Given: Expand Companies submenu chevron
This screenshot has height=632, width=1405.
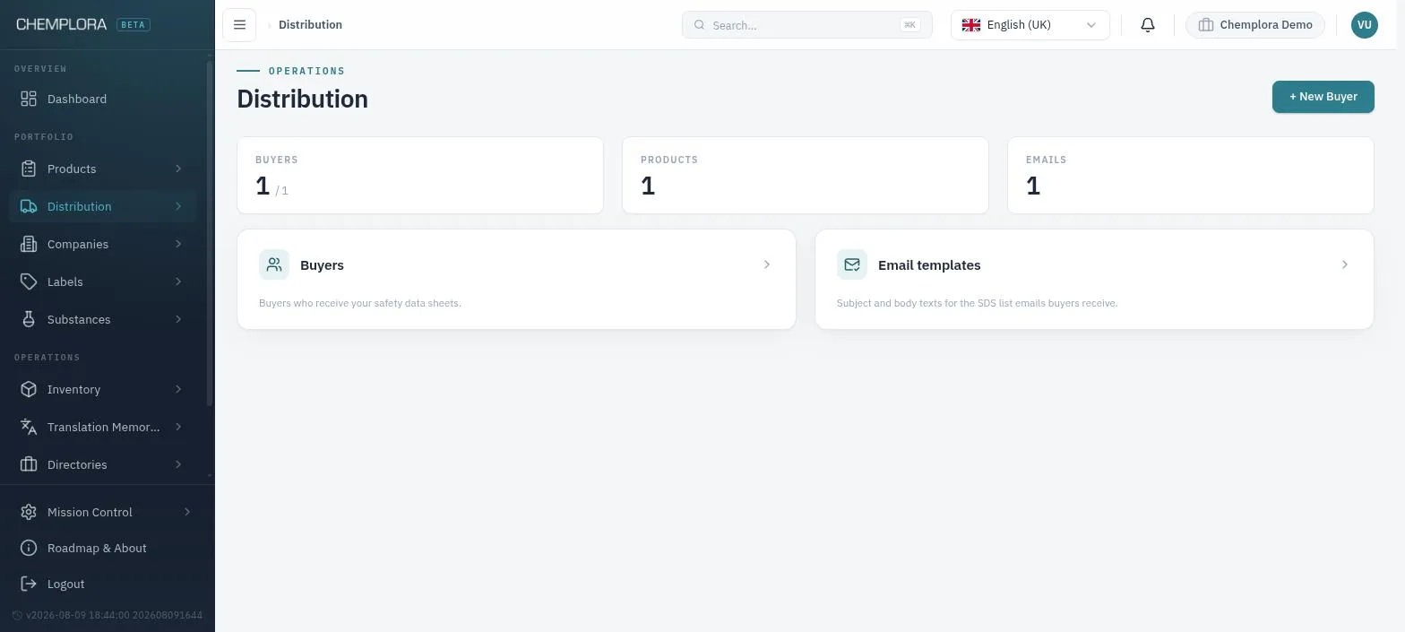Looking at the screenshot, I should pos(178,244).
